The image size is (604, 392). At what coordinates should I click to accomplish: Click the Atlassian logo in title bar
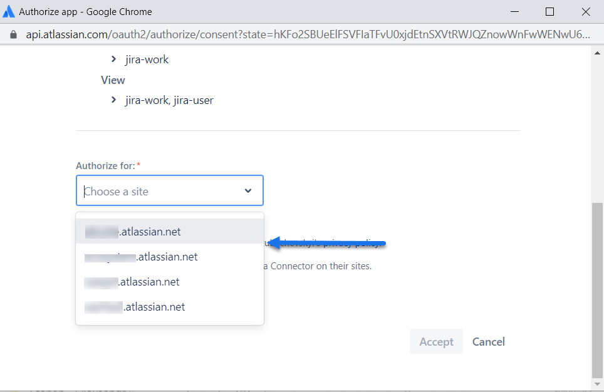pos(9,11)
